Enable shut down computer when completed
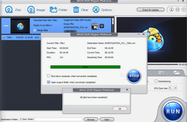Image resolution: width=187 pixels, height=122 pixels. (49, 76)
